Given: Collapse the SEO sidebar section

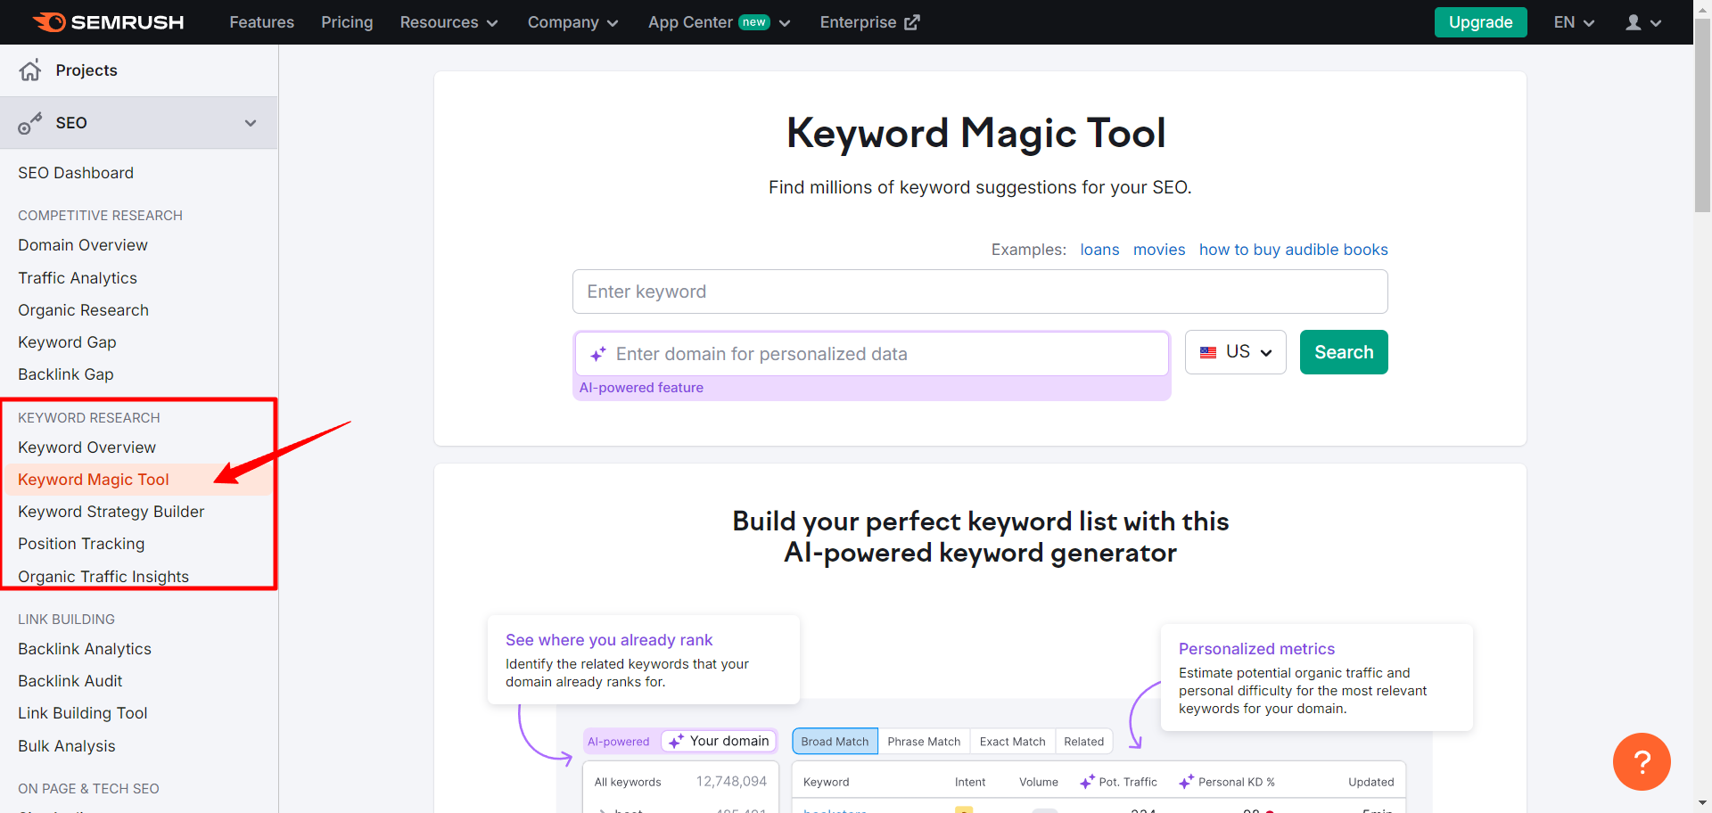Looking at the screenshot, I should point(251,123).
